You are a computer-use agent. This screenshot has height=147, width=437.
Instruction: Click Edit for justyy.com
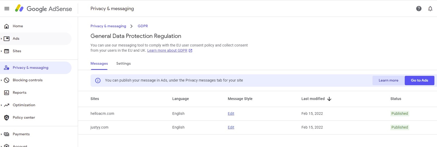click(231, 127)
